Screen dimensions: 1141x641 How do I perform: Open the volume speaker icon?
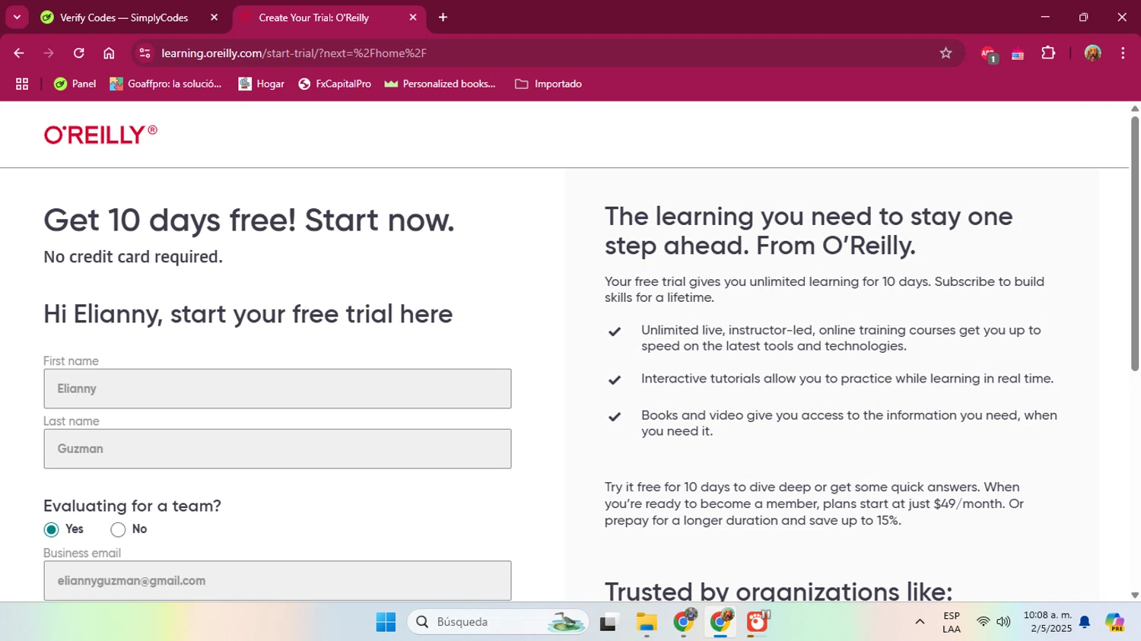[x=1003, y=622]
